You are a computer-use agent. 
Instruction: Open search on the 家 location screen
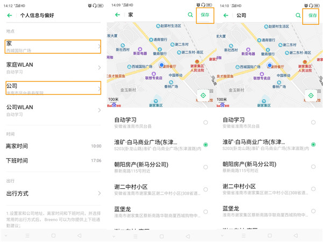pos(190,15)
